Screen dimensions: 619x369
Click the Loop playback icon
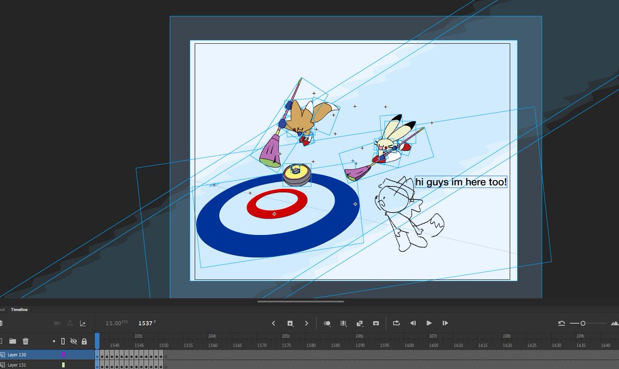(x=396, y=323)
